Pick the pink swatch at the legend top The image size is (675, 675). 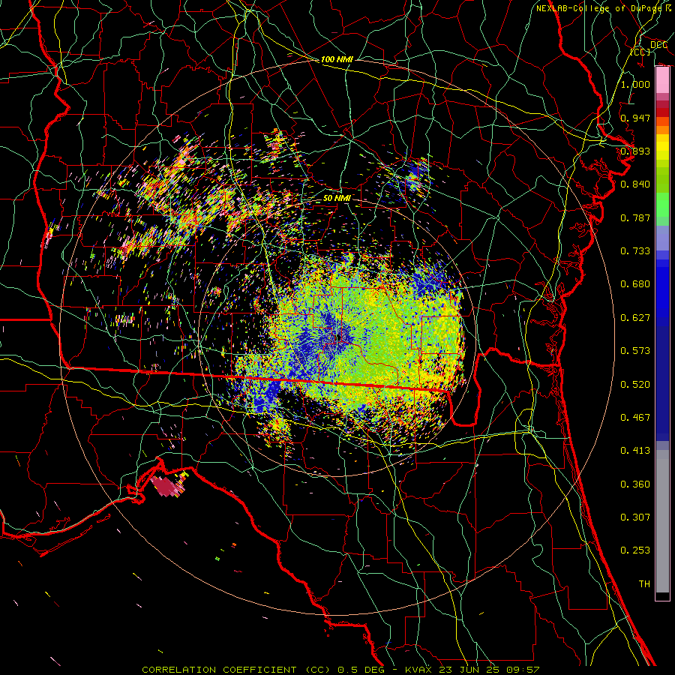662,80
